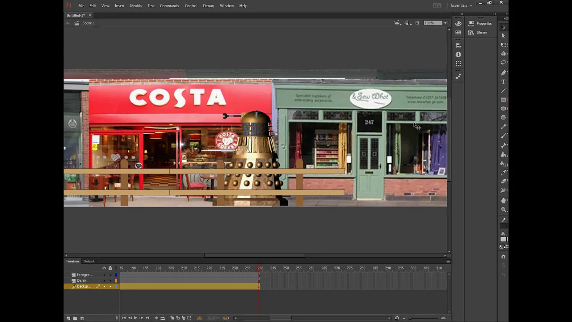The width and height of the screenshot is (572, 322).
Task: Click the New Folder icon in timeline
Action: [75, 318]
